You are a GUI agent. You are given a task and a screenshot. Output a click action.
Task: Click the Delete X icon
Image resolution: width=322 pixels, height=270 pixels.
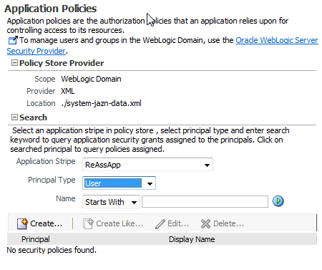click(205, 223)
